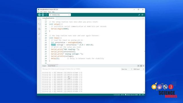Click the Serial.print(" Analog voltage: "); line
183x103 pixels.
point(67,54)
